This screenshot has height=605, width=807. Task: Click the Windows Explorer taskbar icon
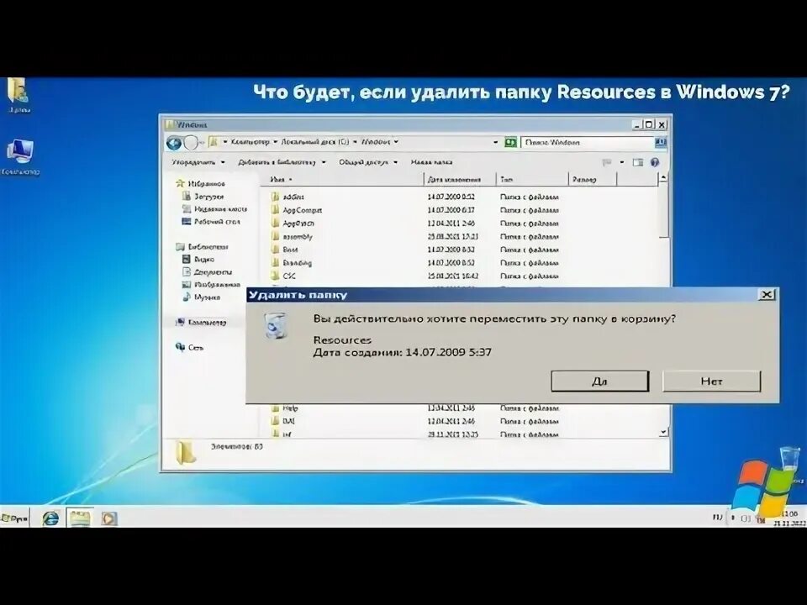tap(80, 518)
